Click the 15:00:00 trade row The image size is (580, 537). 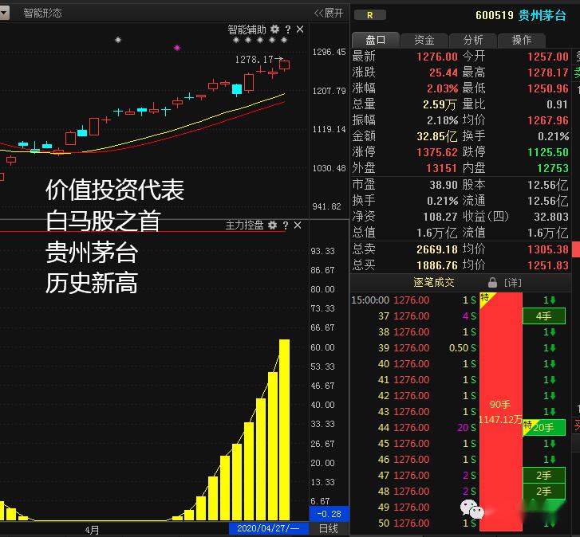point(414,300)
